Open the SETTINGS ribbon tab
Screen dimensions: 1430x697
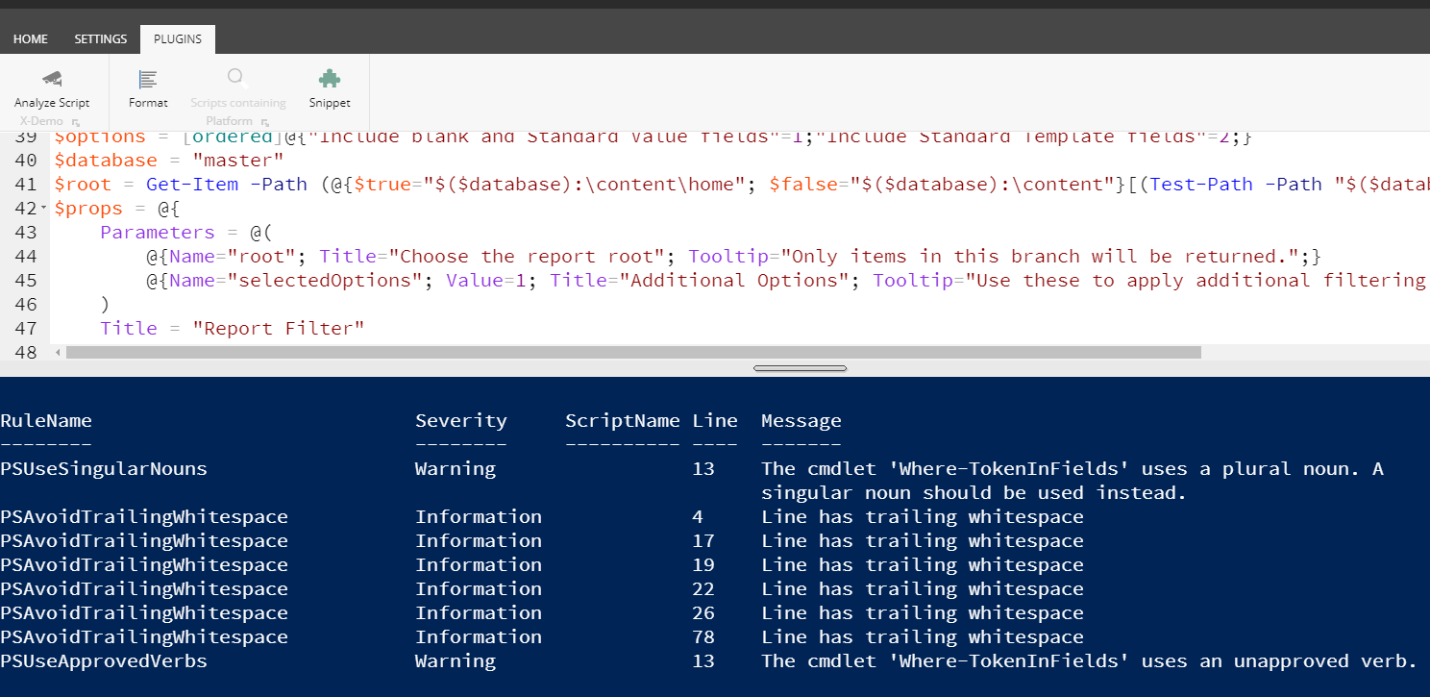[x=101, y=39]
